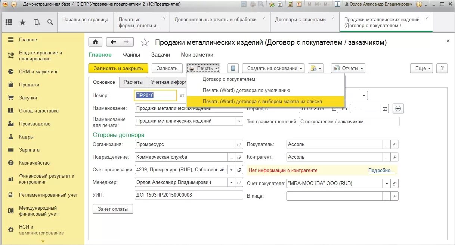Open the calendar icon in title bar
Image resolution: width=455 pixels, height=245 pixels.
tap(299, 4)
